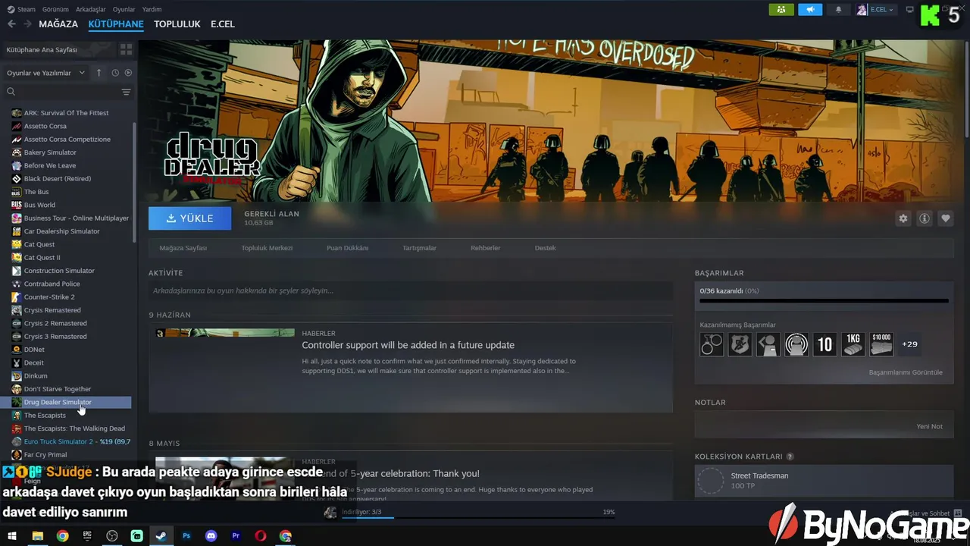The height and width of the screenshot is (546, 970).
Task: Open the Topluluk Merkezi link
Action: pos(267,248)
